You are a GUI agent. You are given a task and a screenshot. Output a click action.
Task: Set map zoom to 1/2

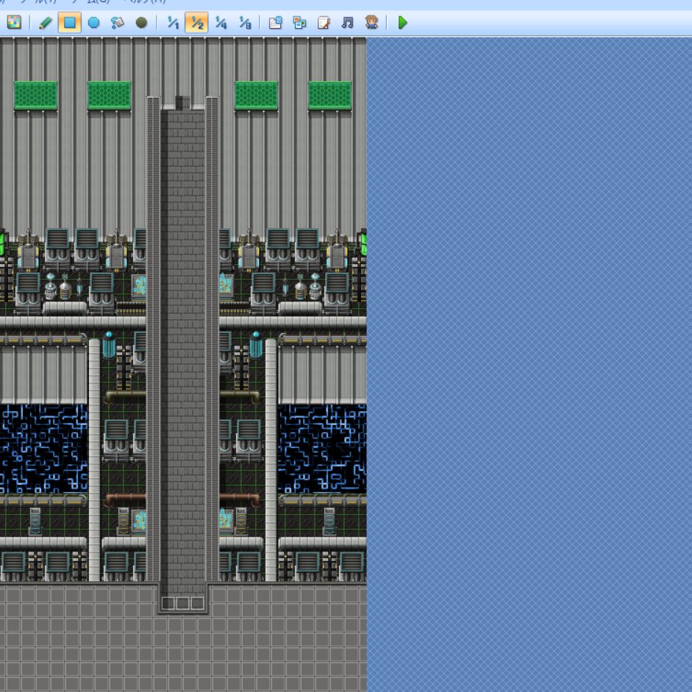[197, 22]
